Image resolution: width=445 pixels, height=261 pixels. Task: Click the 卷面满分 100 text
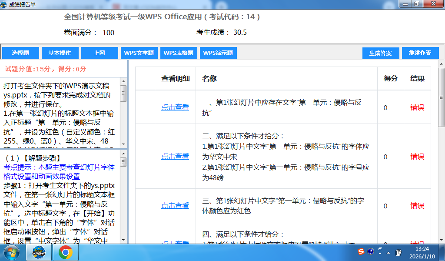click(89, 33)
